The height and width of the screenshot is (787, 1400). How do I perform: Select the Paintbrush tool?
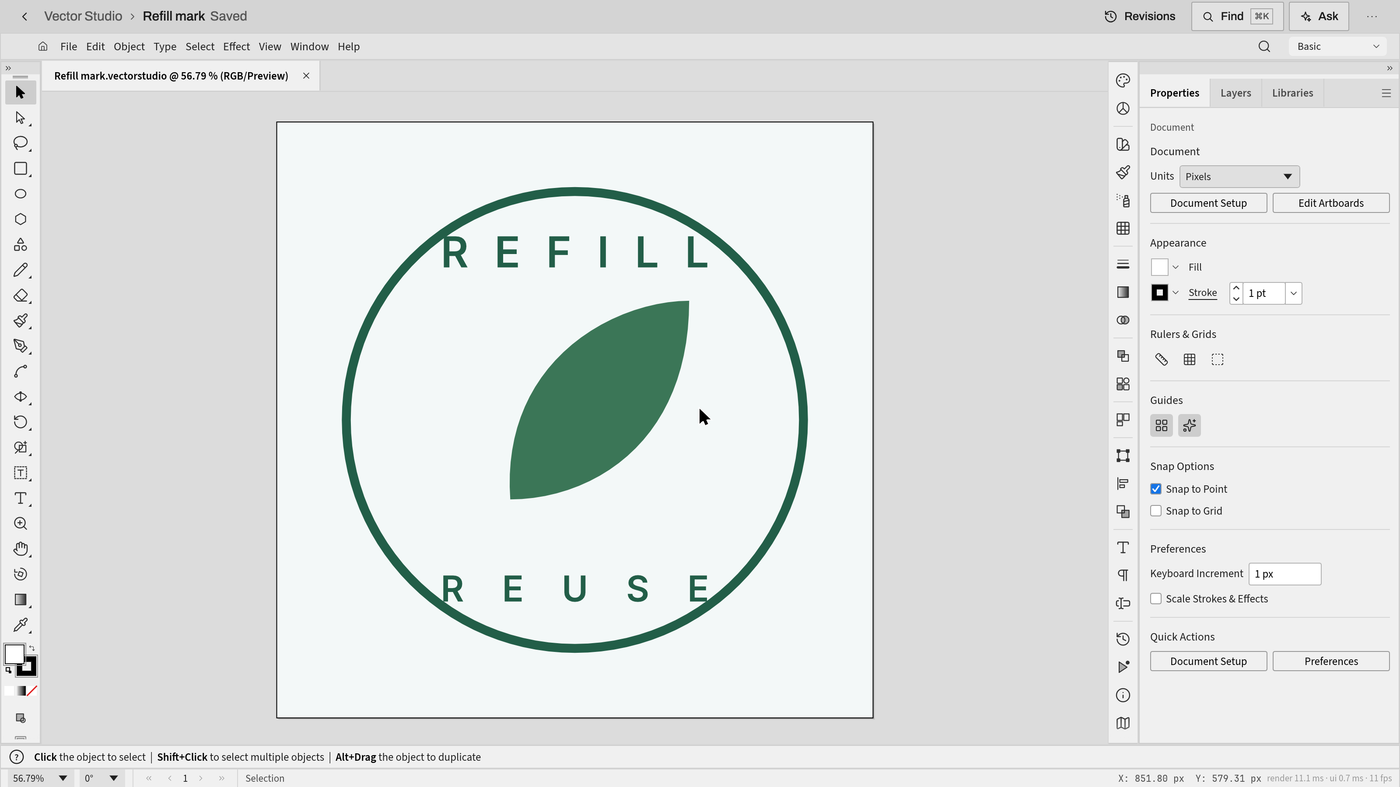20,320
